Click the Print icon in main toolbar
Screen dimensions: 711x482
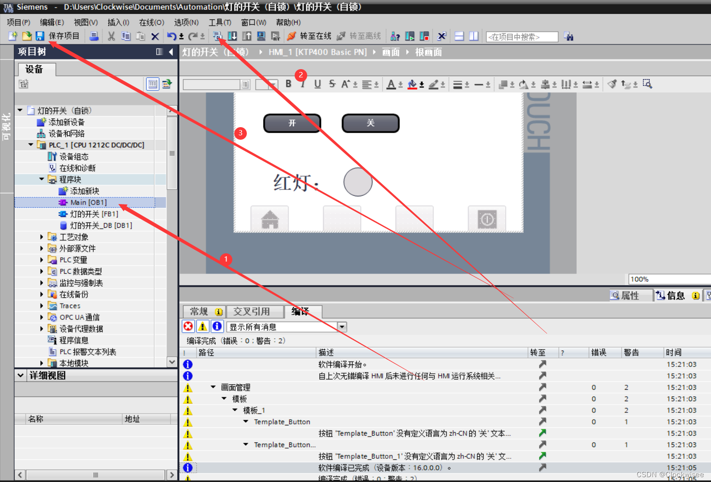[x=94, y=36]
